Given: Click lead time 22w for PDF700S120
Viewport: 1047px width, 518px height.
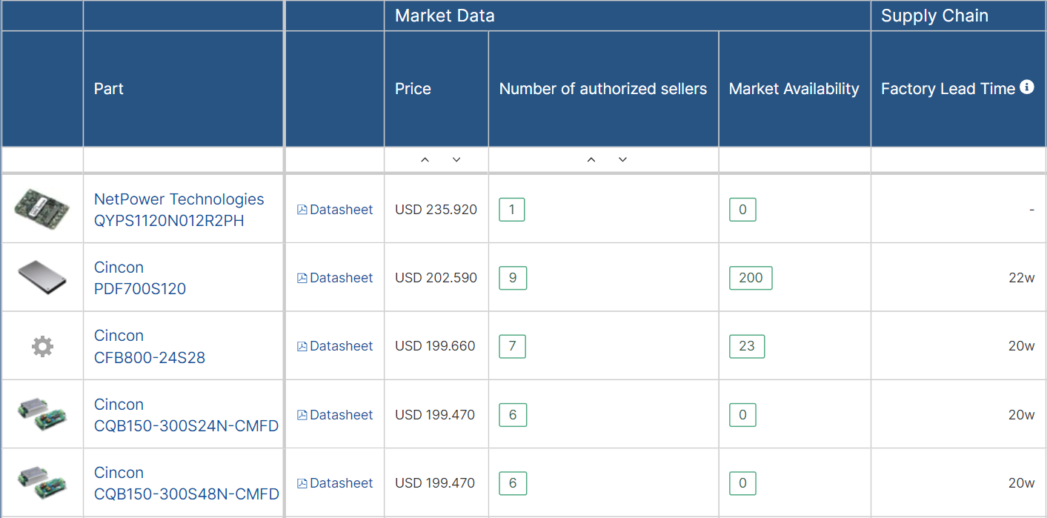Looking at the screenshot, I should (x=1022, y=278).
